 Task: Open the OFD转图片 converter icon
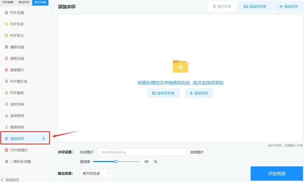point(6,150)
